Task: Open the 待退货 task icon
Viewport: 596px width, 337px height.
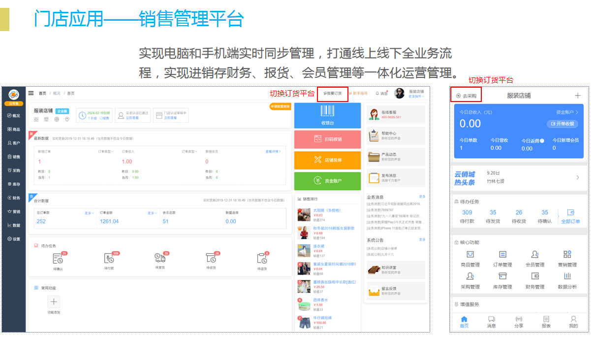Action: point(262,259)
